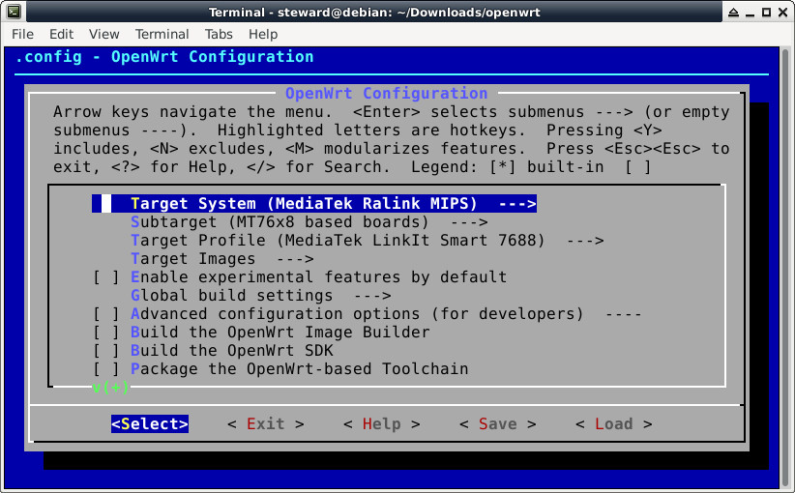Open the Tabs menu

point(219,34)
